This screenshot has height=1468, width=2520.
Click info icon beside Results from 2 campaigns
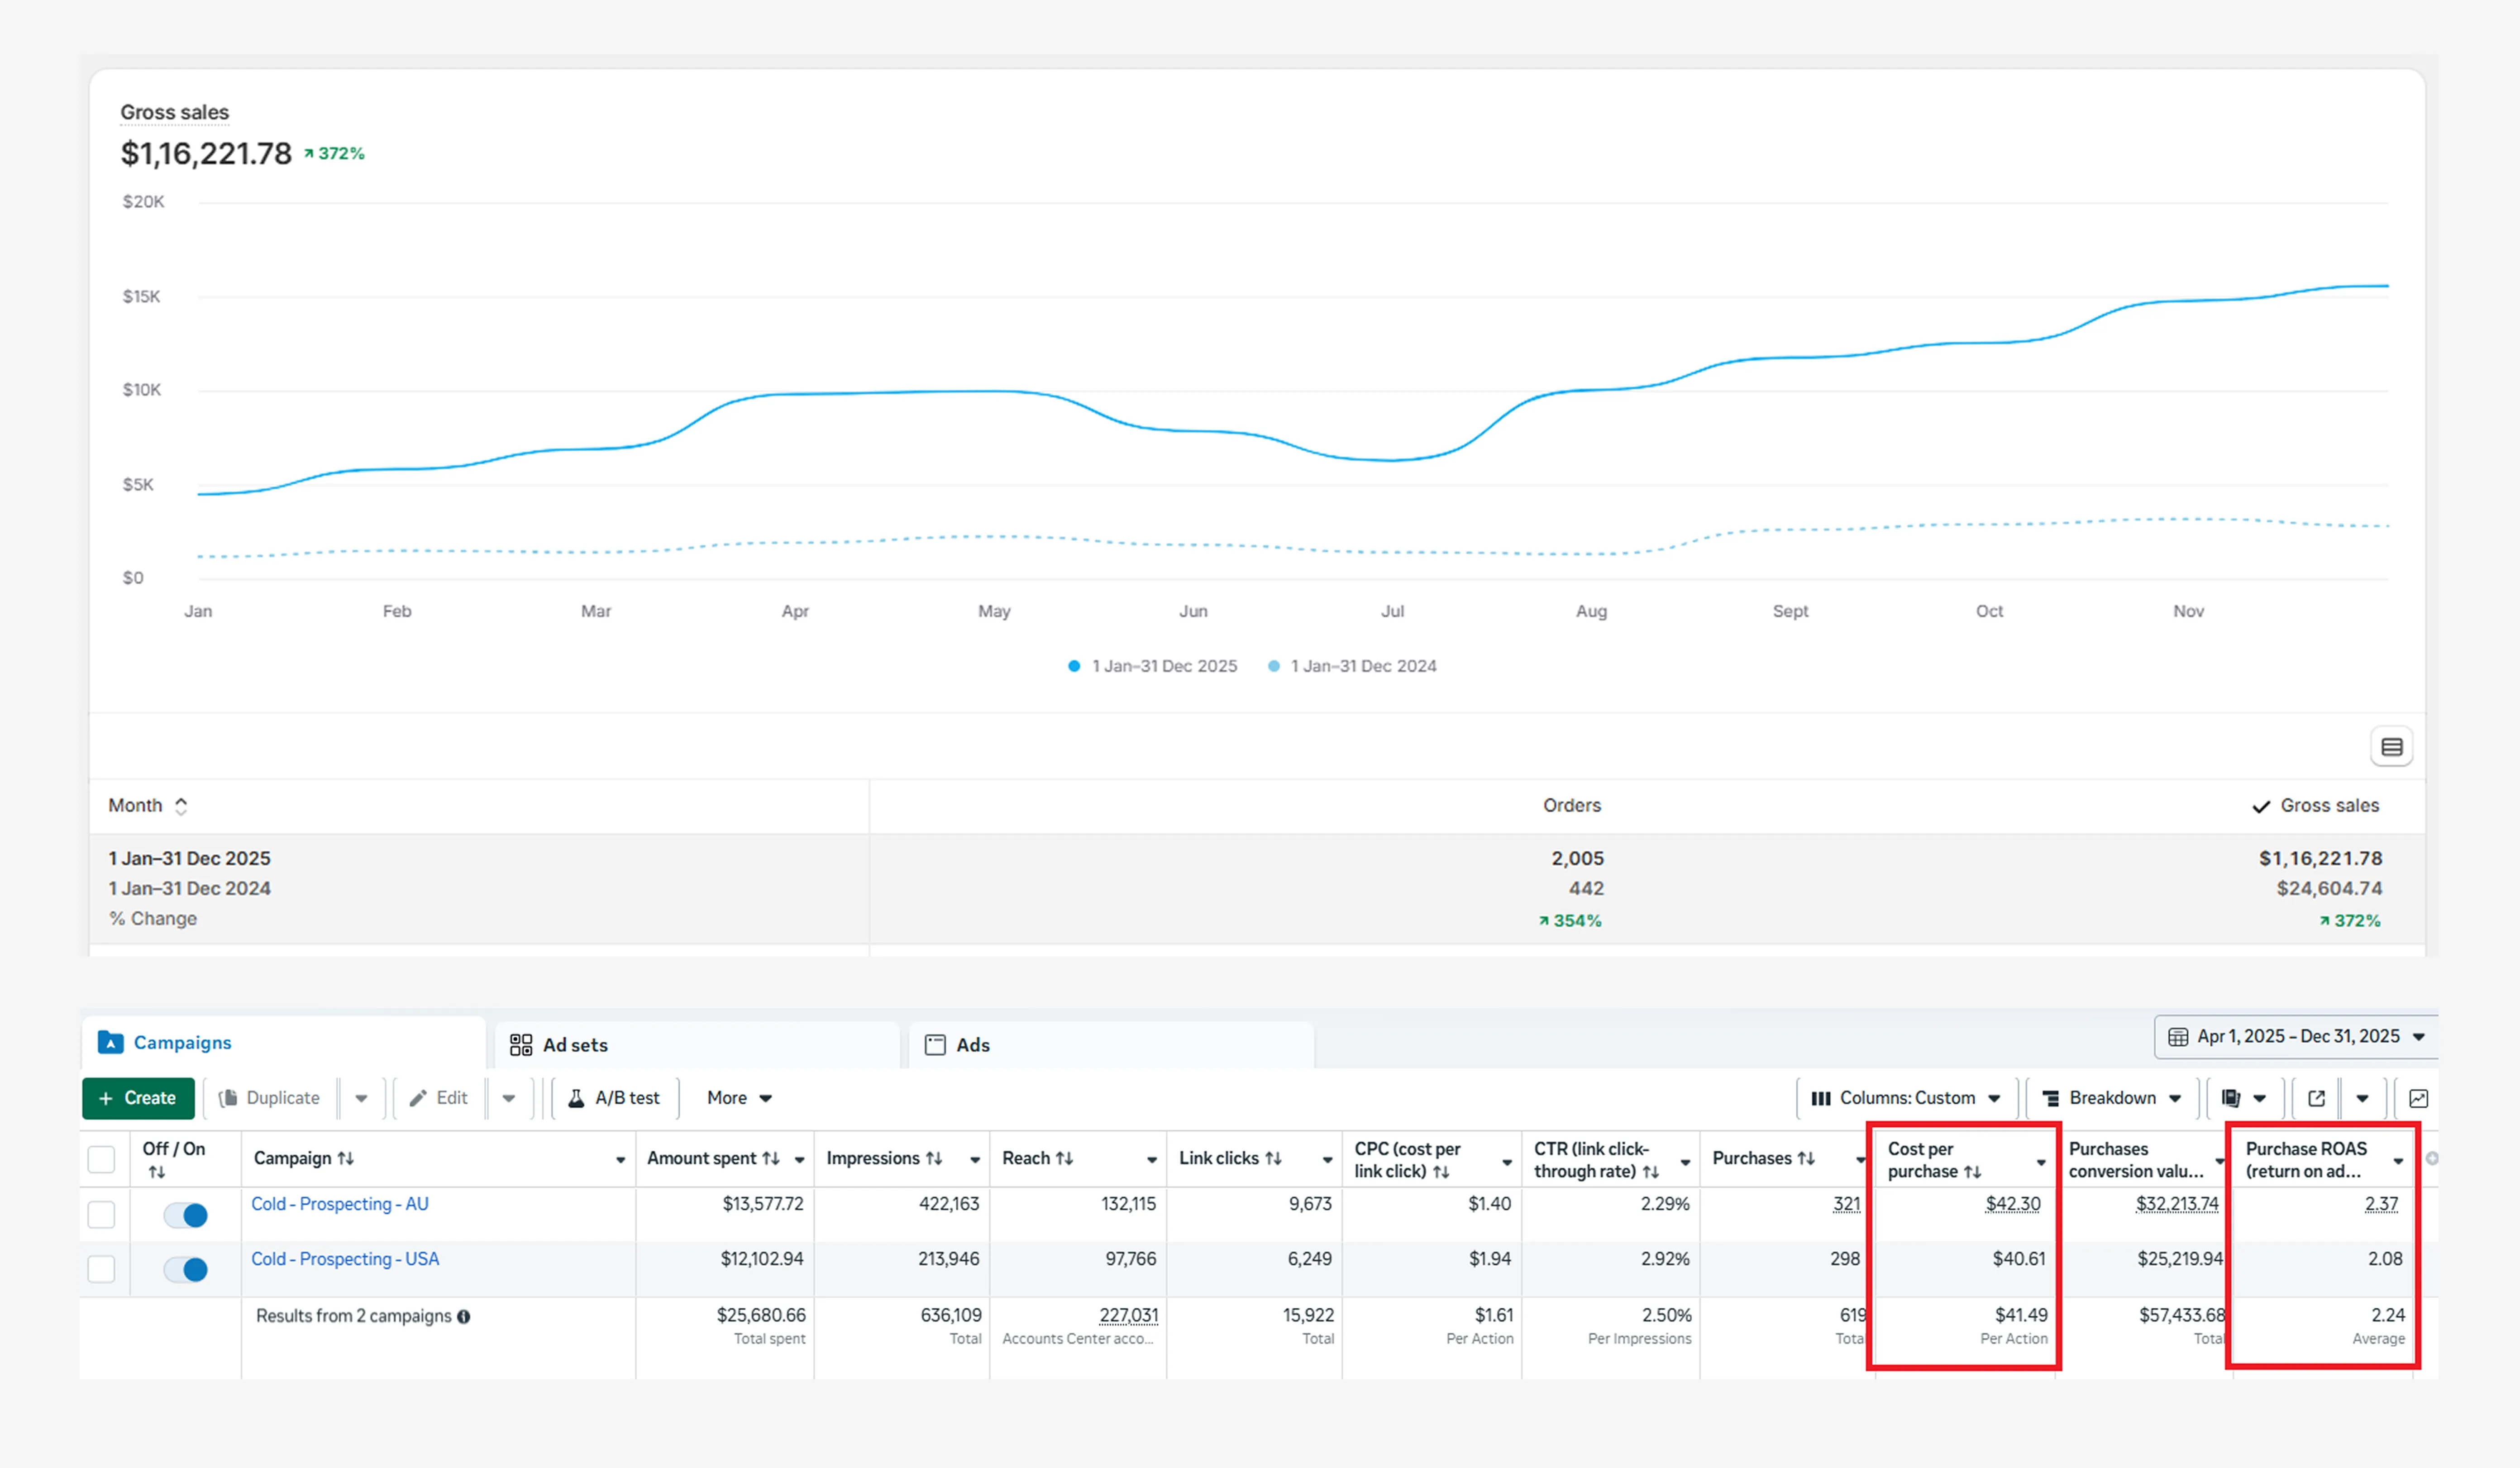coord(464,1317)
